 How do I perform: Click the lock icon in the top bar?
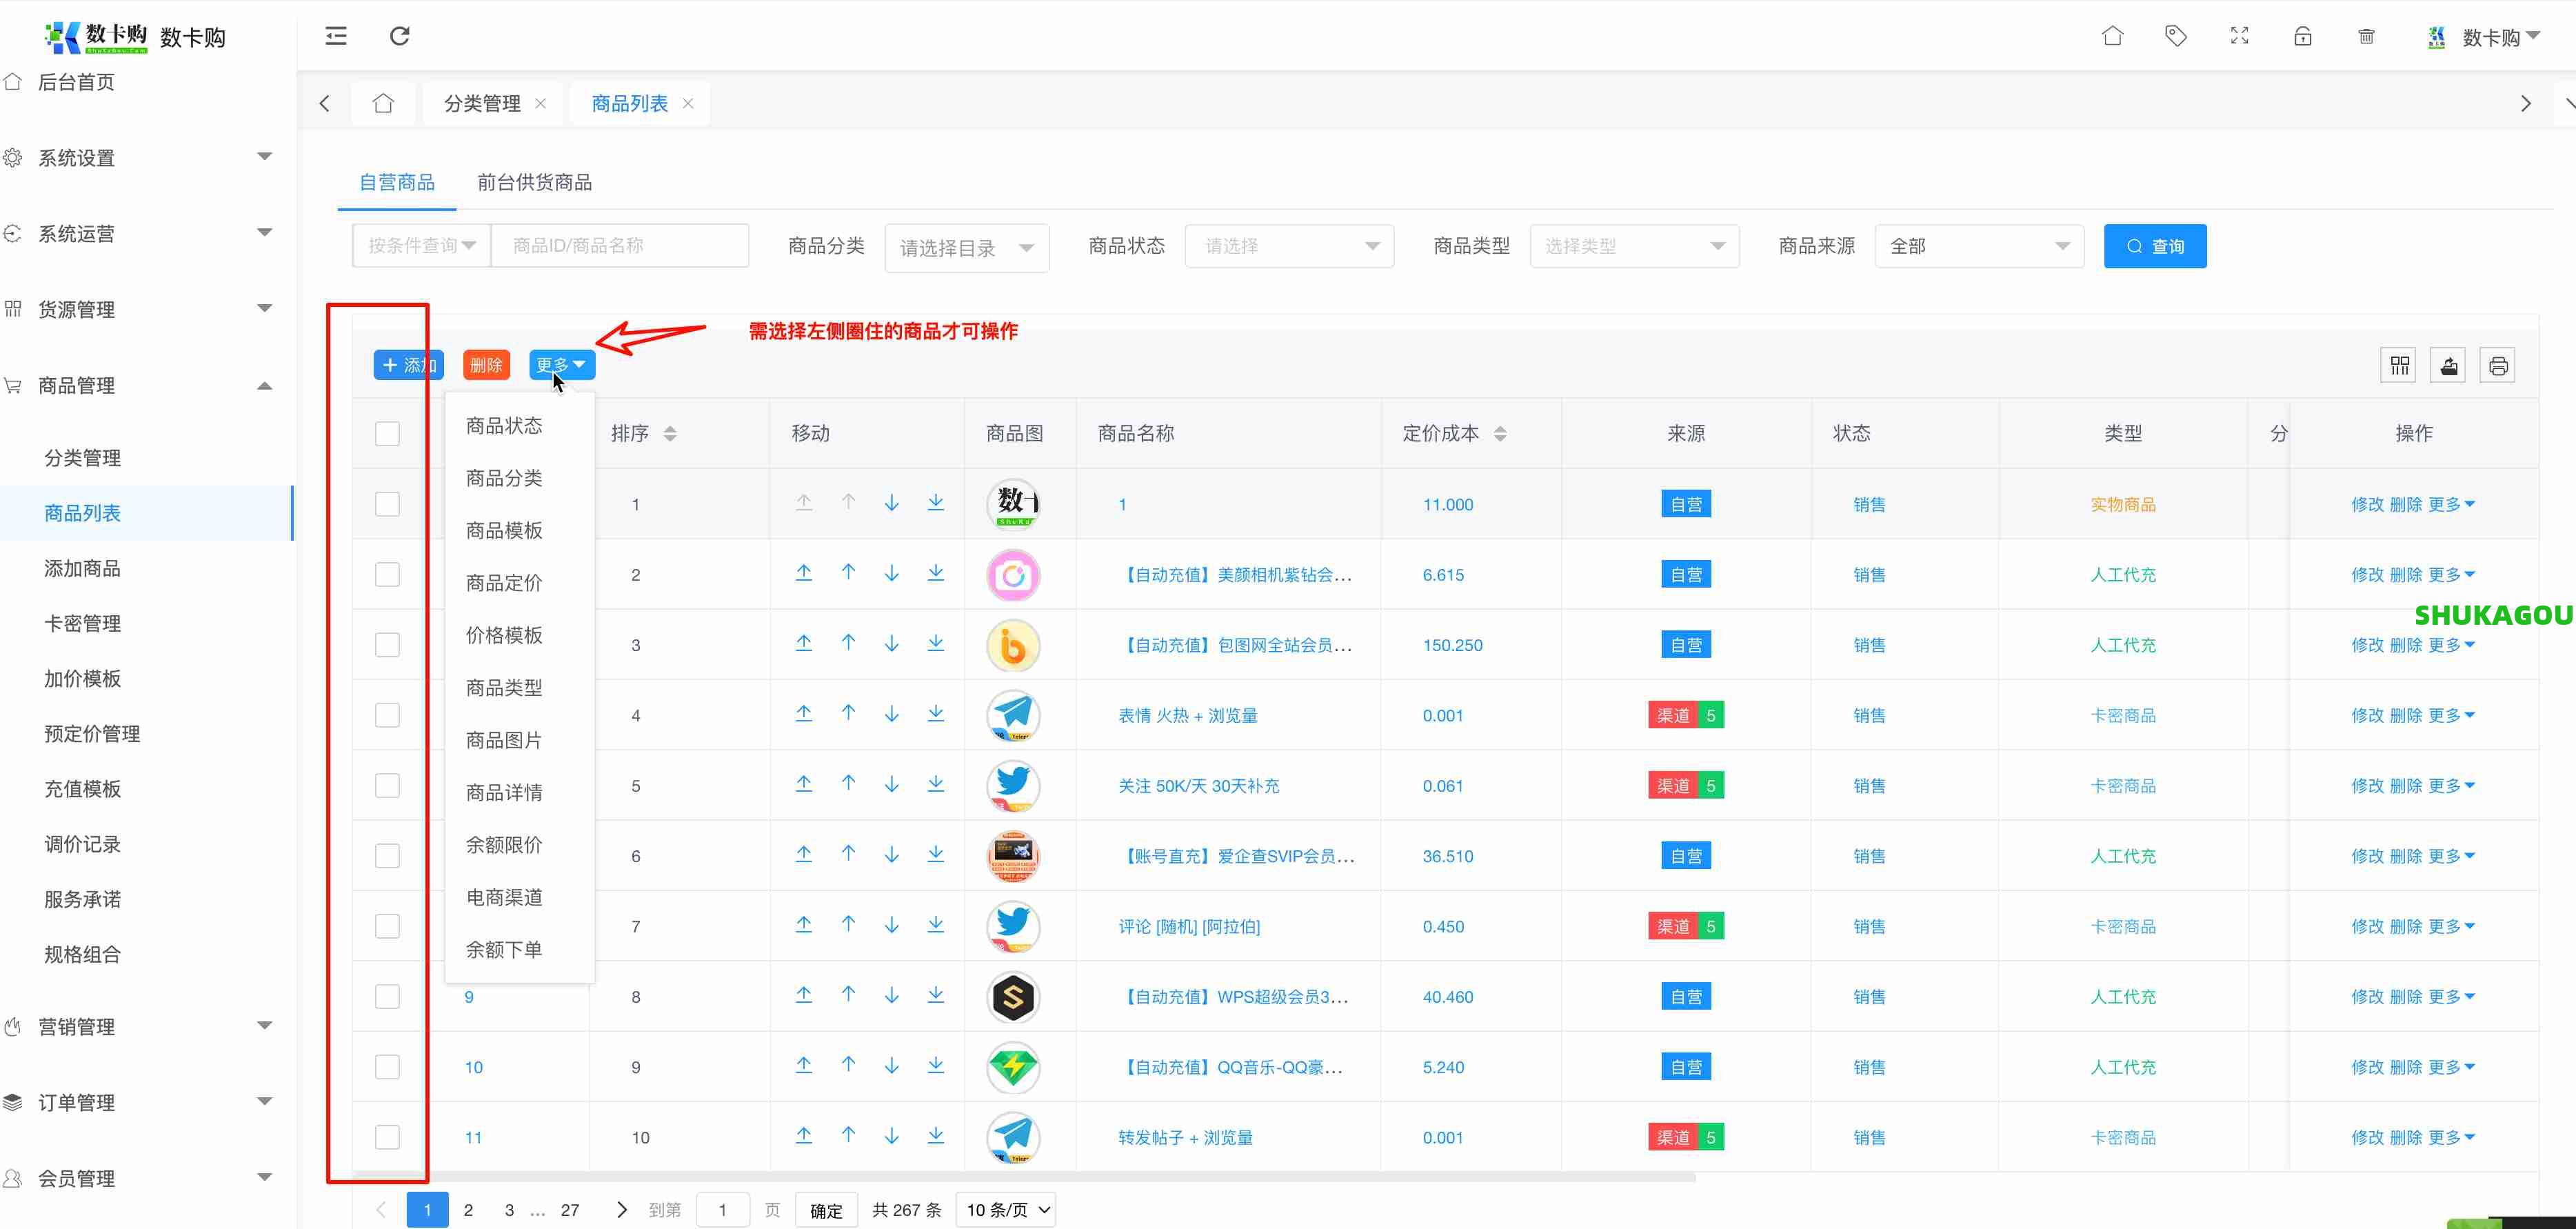2303,36
